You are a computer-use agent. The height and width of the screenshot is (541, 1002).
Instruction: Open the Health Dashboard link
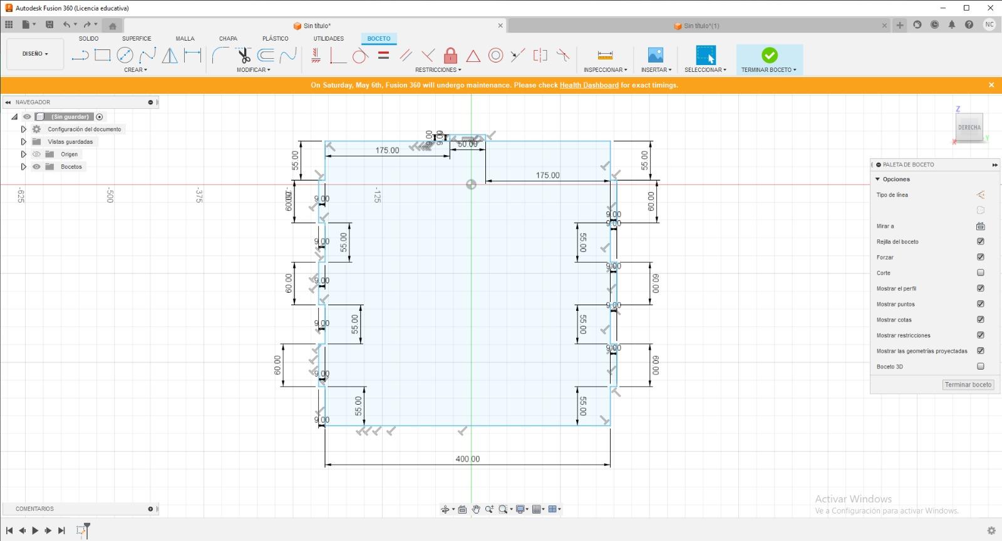(x=589, y=85)
